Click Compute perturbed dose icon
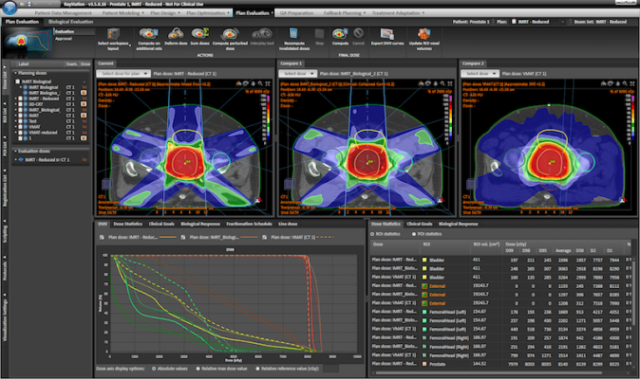This screenshot has height=379, width=640. [x=229, y=34]
